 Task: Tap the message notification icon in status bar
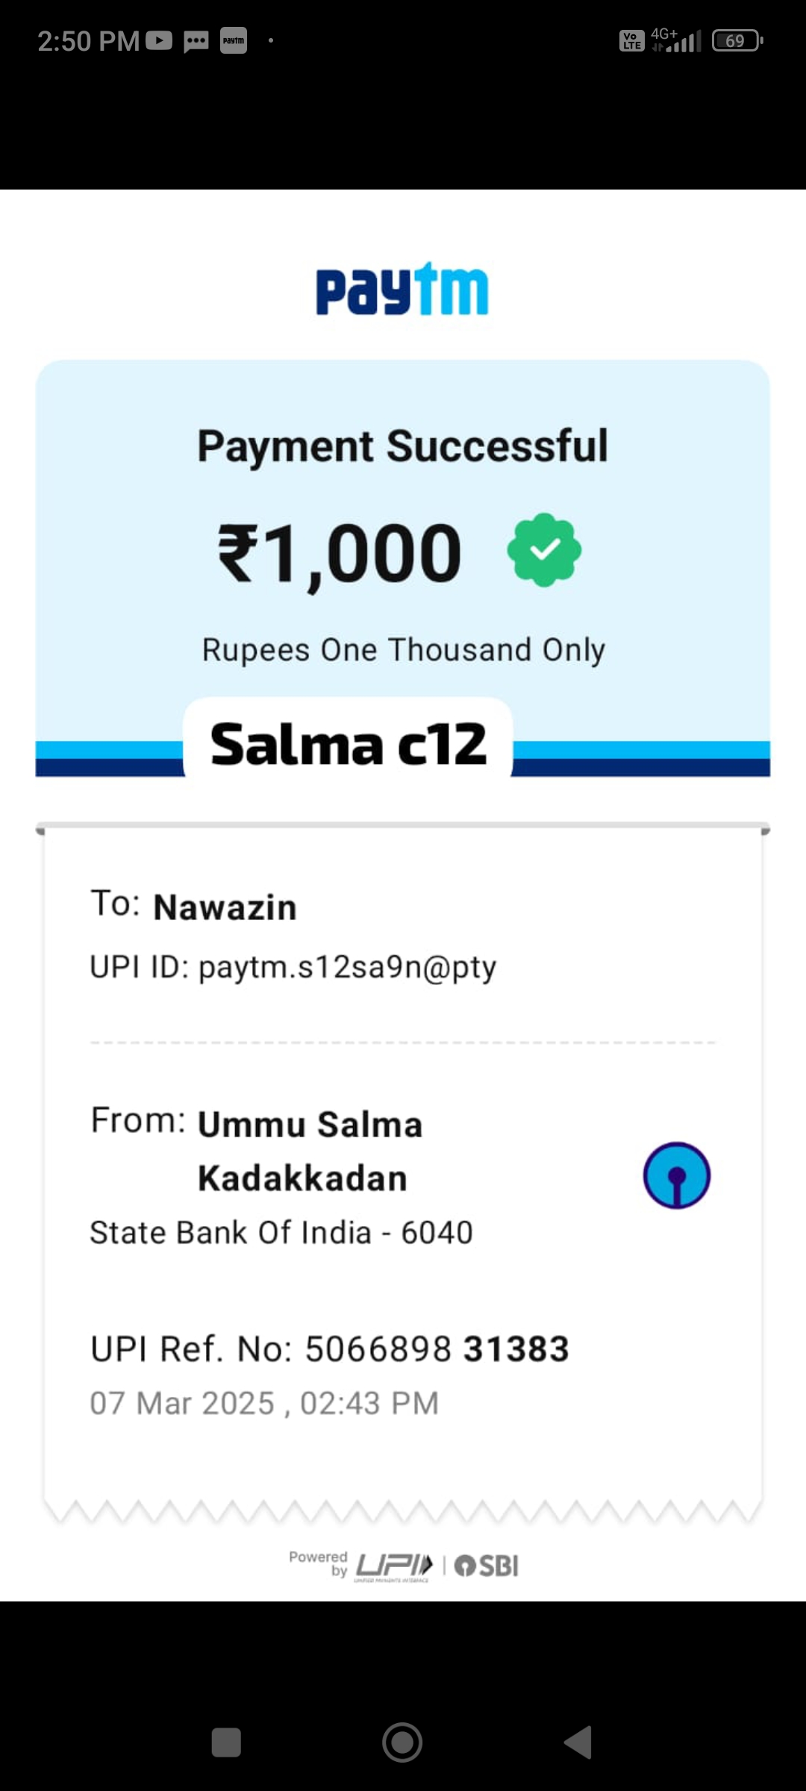coord(196,40)
